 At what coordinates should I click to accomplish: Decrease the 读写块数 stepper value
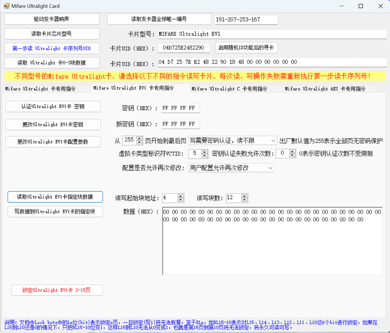(244, 200)
